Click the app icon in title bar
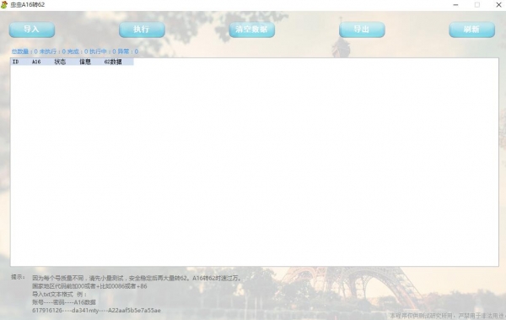Viewport: 506px width, 320px height. (x=4, y=5)
